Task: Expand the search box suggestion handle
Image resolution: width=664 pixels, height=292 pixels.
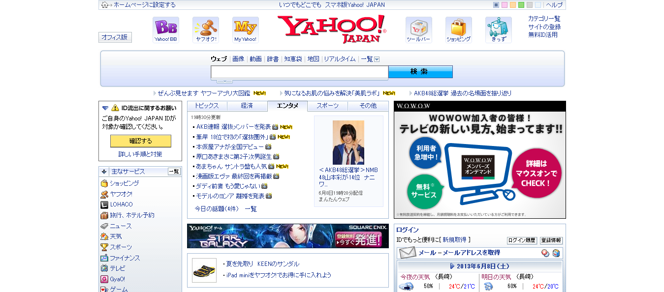Action: [x=224, y=81]
